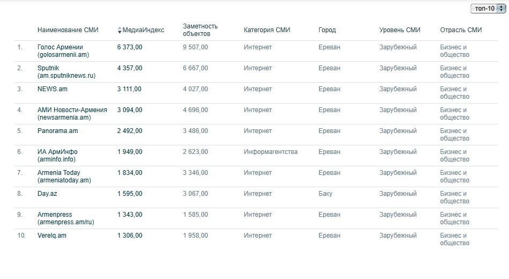Viewport: 509px width, 279px height.
Task: Open the топ-10 dropdown selector
Action: 488,9
